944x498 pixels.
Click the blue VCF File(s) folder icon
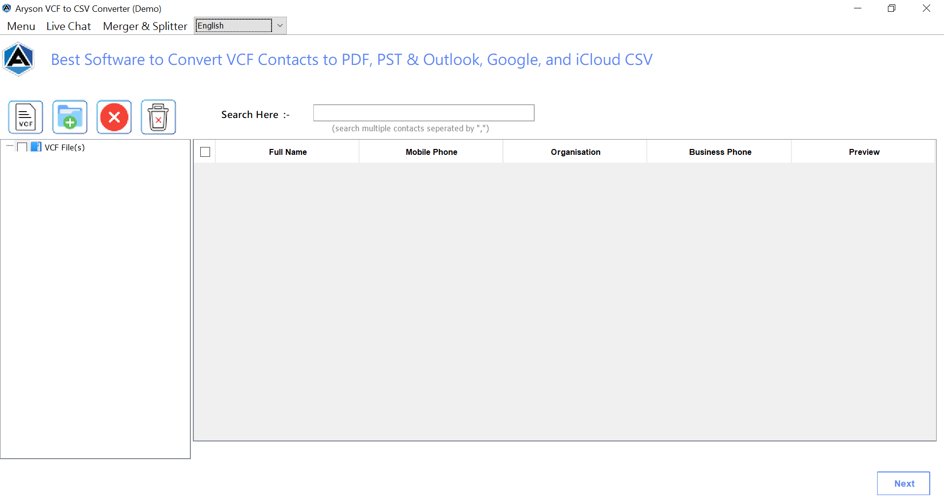pyautogui.click(x=36, y=147)
